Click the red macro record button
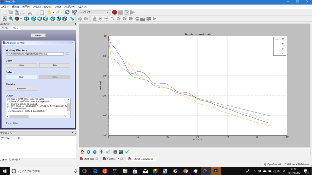Screen dimensions: 312x175 coord(114,12)
